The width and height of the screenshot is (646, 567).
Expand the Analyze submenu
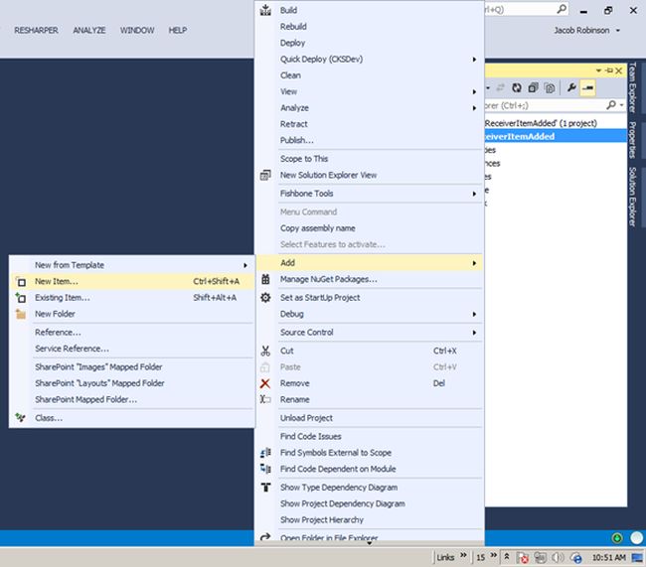tap(474, 108)
